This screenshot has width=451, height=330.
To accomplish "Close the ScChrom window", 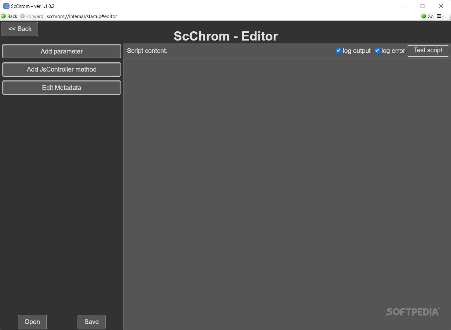I will click(x=441, y=6).
